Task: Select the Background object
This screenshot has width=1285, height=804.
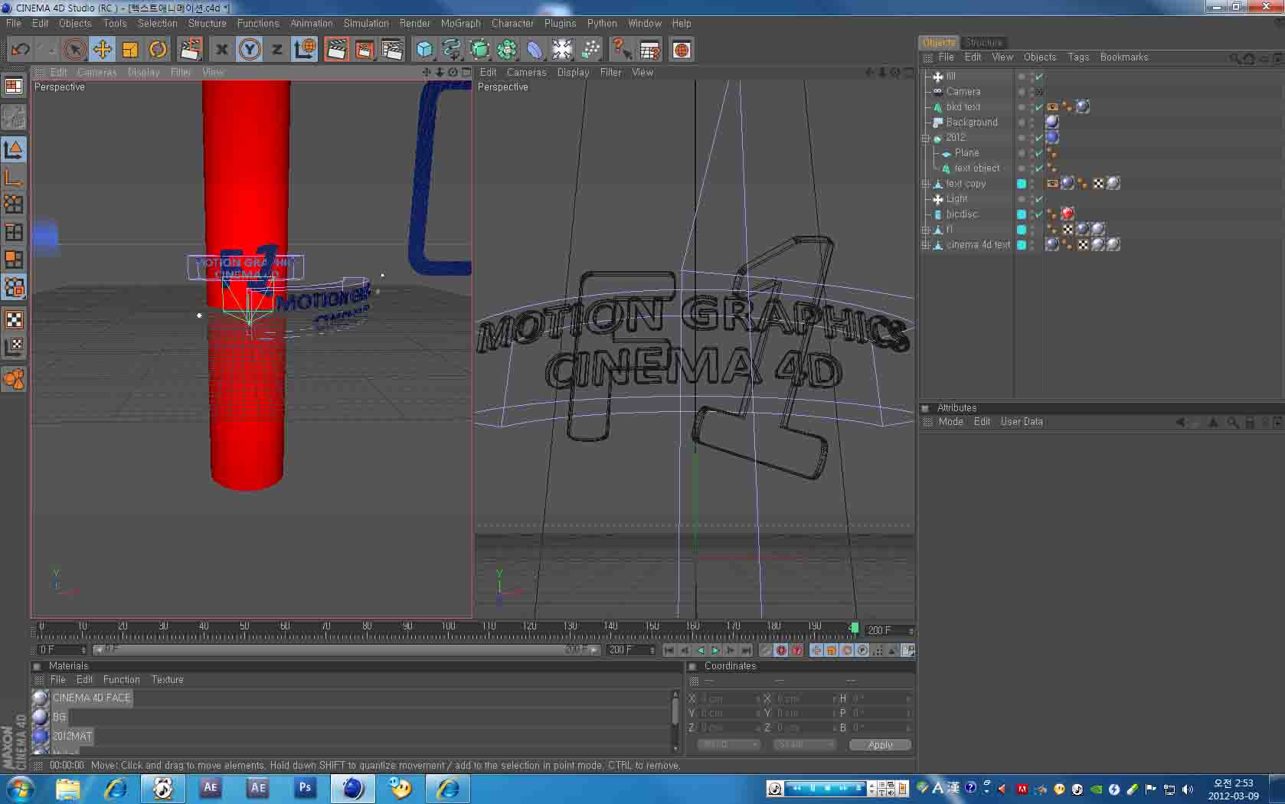Action: point(971,123)
